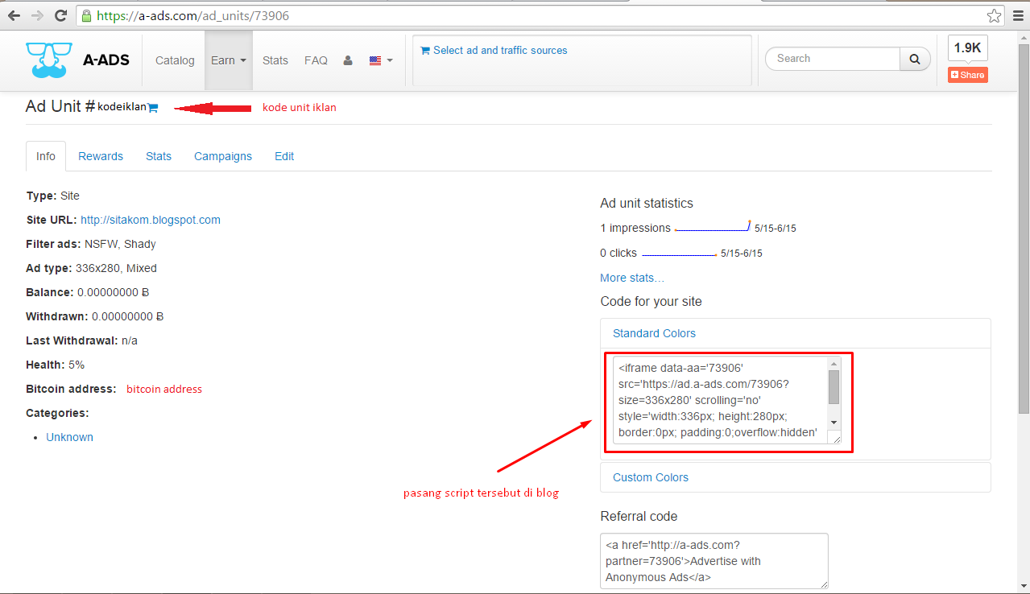Reload the page with refresh icon
Image resolution: width=1030 pixels, height=594 pixels.
(60, 15)
